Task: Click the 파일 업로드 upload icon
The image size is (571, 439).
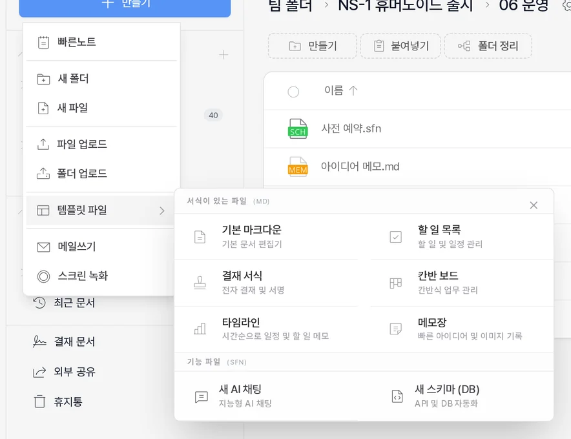Action: (x=43, y=144)
